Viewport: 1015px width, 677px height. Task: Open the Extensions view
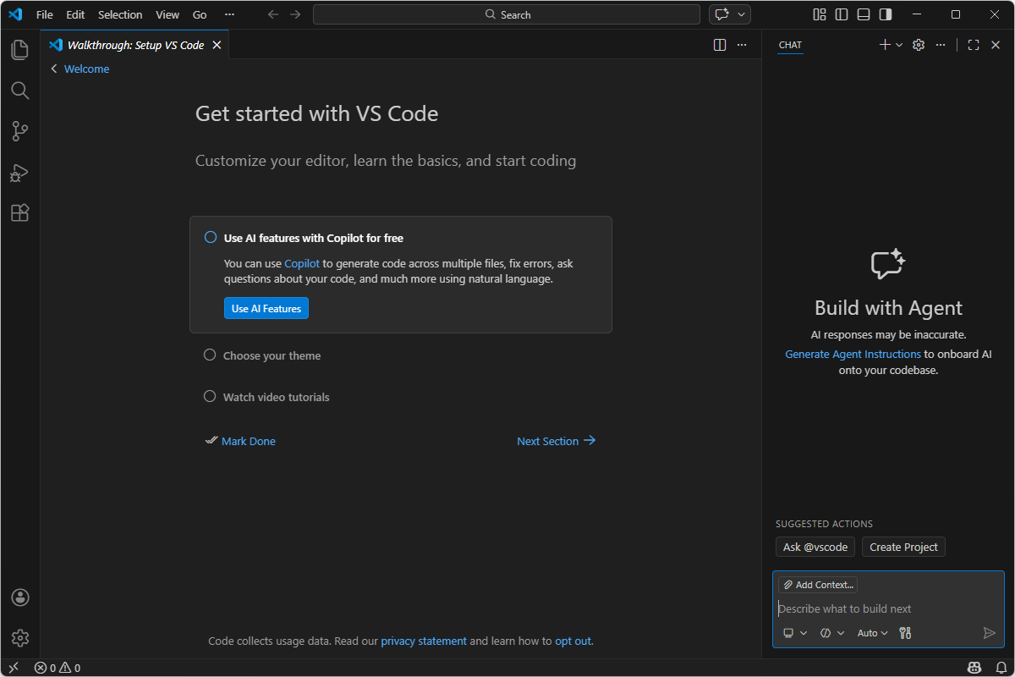point(19,212)
